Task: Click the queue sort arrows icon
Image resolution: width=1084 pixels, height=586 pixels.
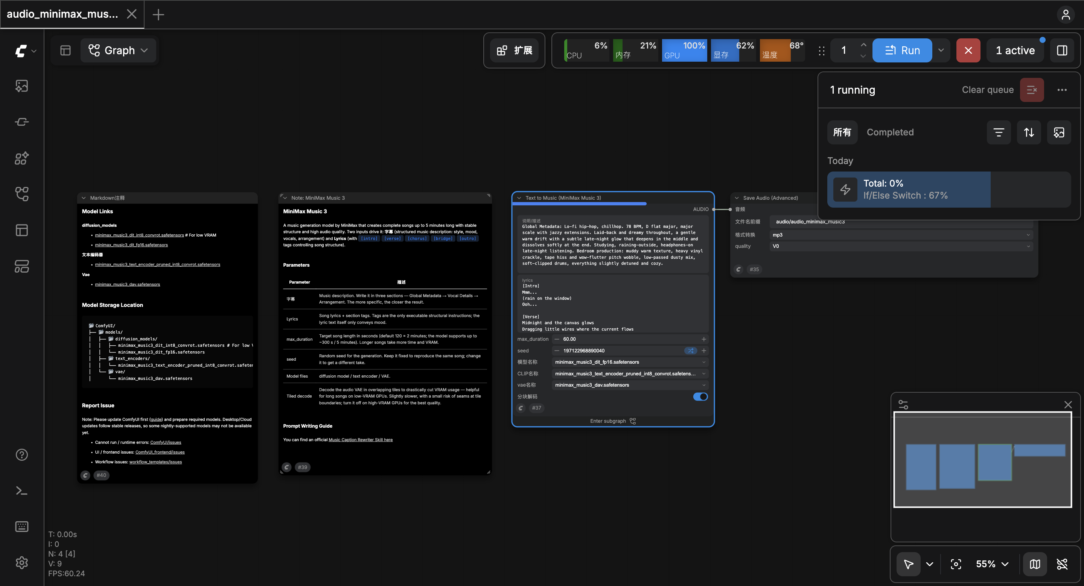Action: [1029, 132]
